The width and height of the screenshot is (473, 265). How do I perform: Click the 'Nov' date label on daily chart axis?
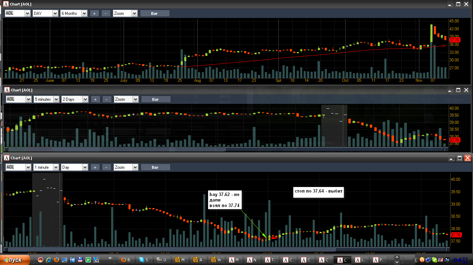[x=419, y=80]
